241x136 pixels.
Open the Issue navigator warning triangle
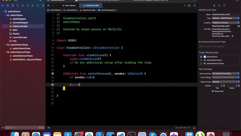coord(23,6)
